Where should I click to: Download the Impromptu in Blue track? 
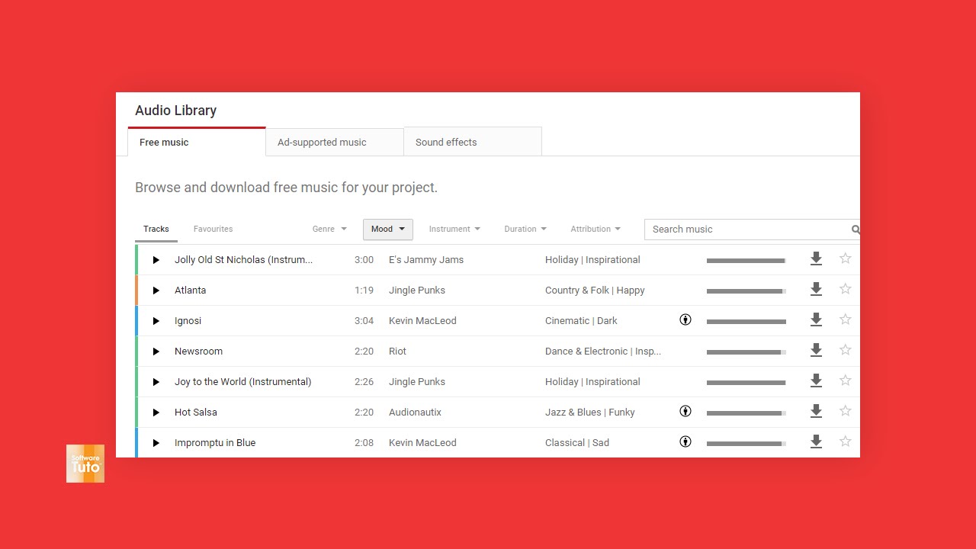(x=816, y=442)
